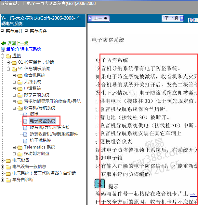Click page icon of 收音机/导航系统连接
Screen dimensions: 198x205
coord(25,128)
